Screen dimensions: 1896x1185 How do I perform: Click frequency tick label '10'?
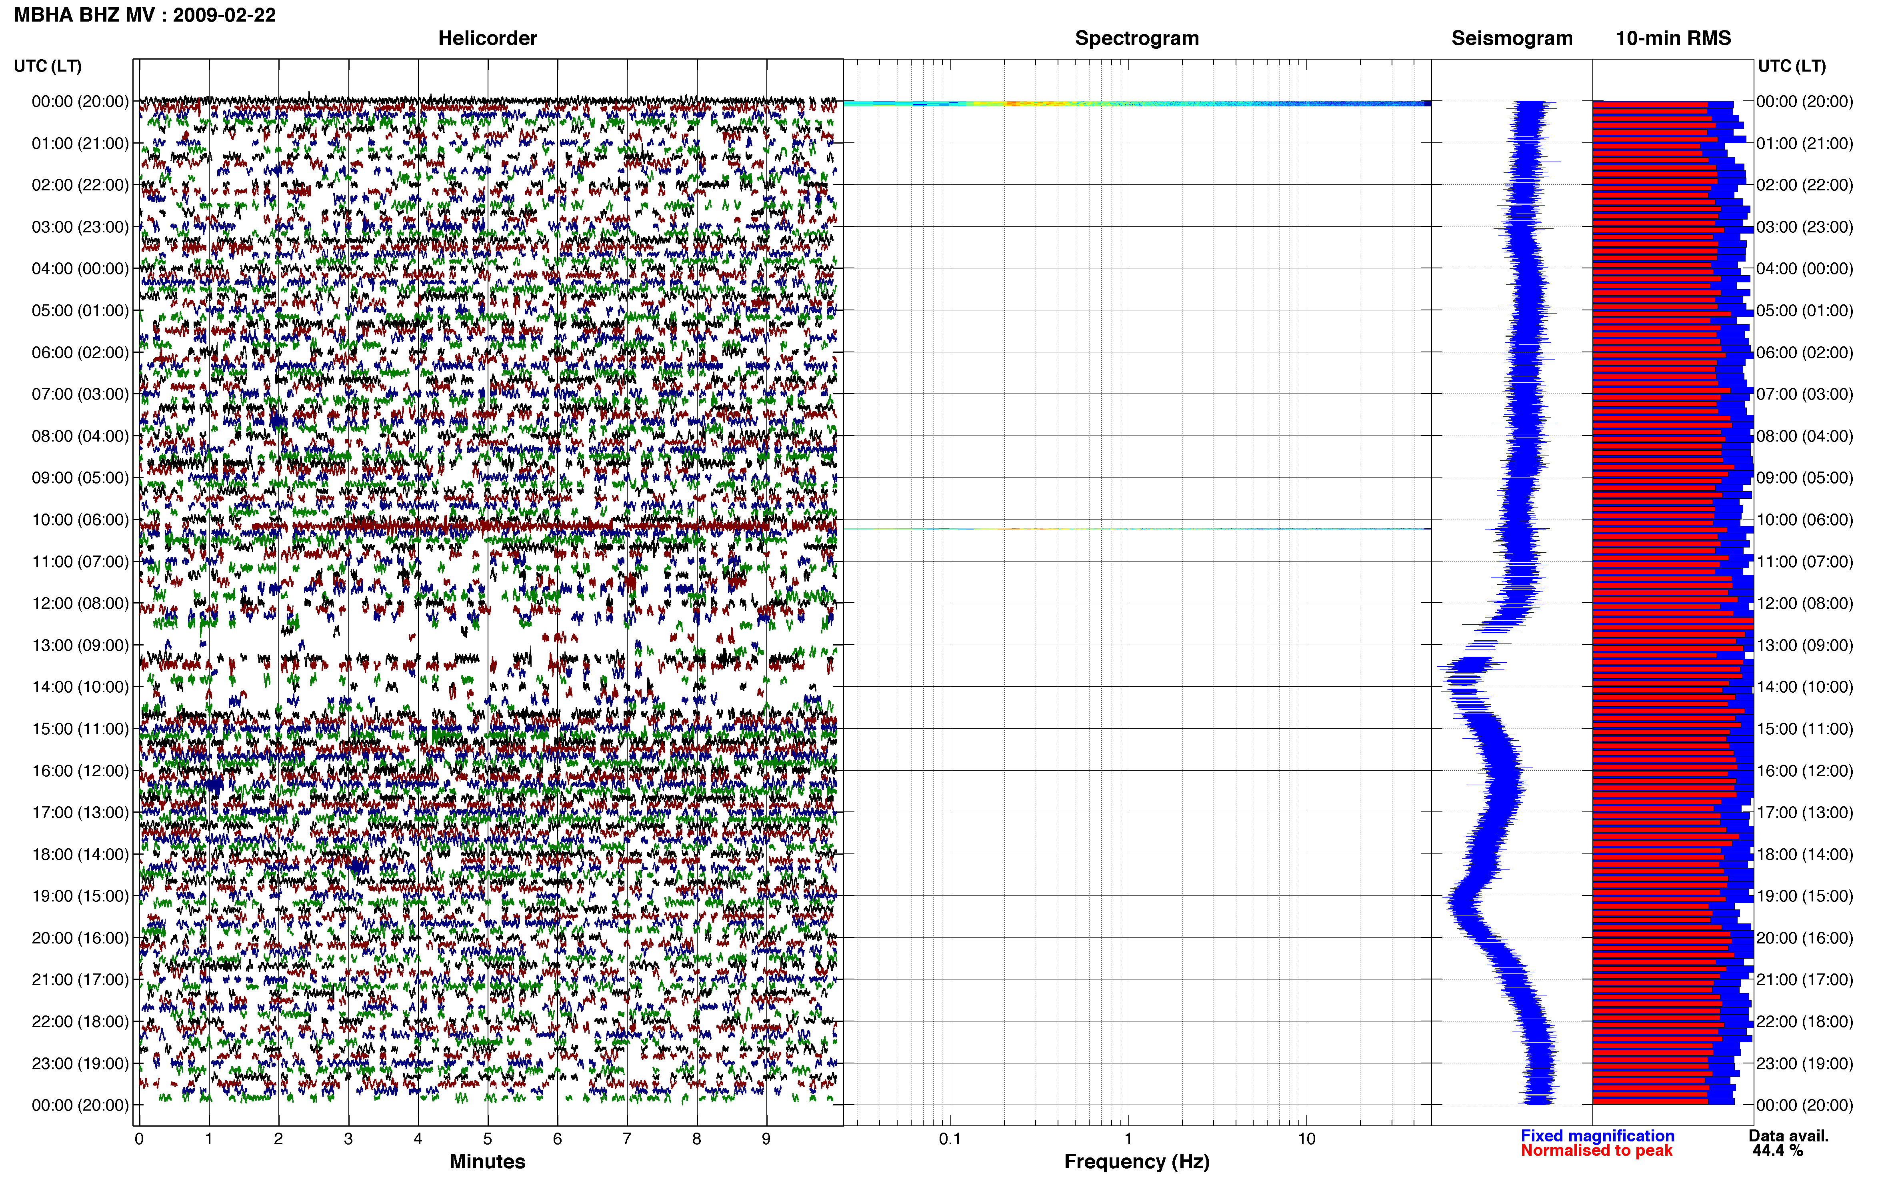pos(1306,1139)
